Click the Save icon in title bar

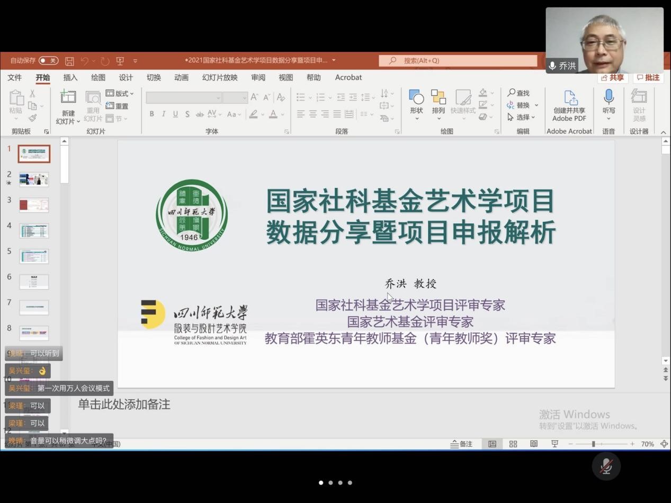pos(69,61)
